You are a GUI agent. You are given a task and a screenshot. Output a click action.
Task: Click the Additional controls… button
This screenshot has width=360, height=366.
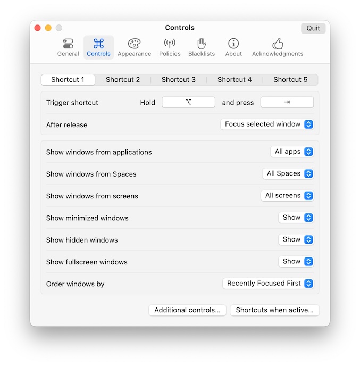click(x=187, y=310)
